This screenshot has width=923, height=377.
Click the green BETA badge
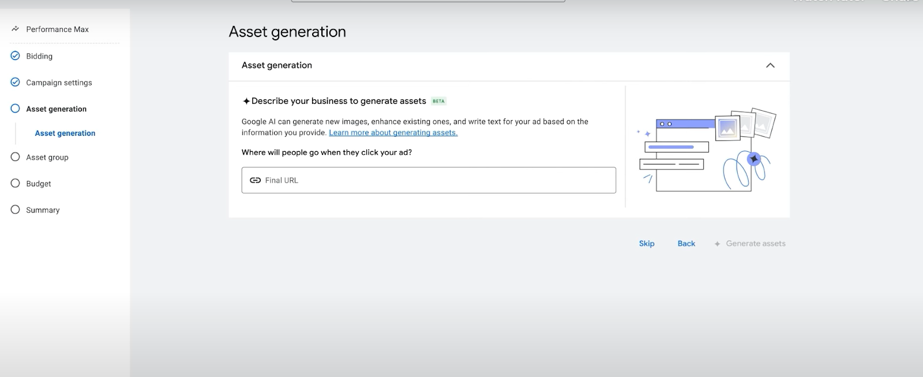pos(438,101)
